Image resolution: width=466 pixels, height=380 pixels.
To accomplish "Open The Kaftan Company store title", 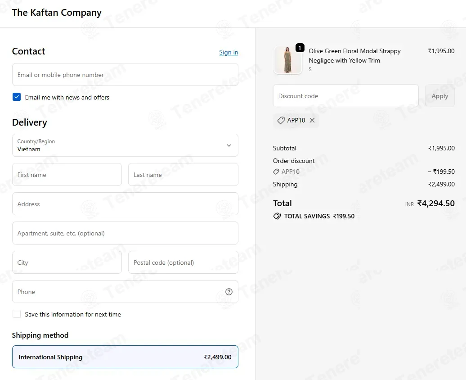I will [x=57, y=13].
